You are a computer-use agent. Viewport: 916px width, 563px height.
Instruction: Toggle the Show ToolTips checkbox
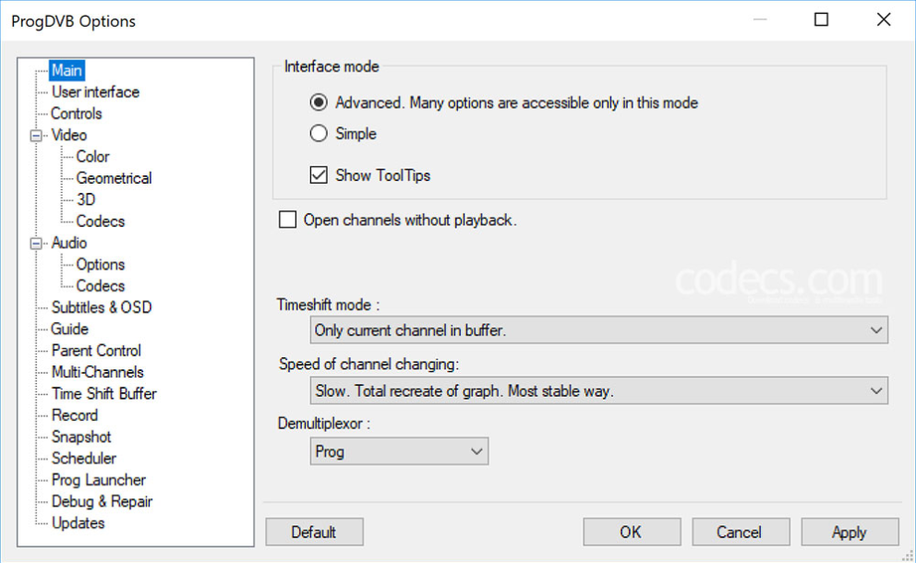(x=319, y=175)
